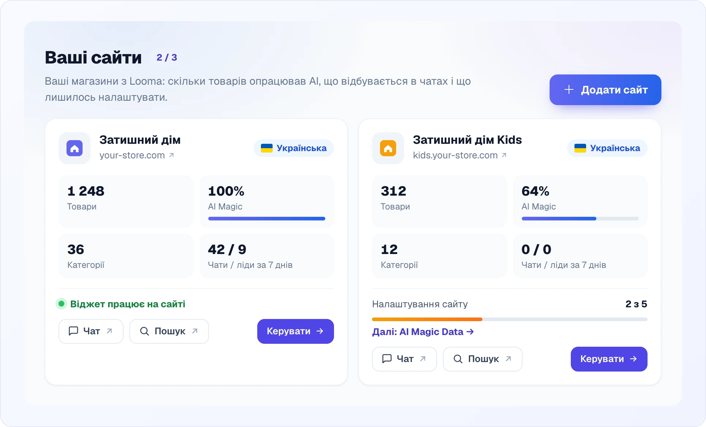Open Чат for the Затишний дім site
706x427 pixels.
91,331
